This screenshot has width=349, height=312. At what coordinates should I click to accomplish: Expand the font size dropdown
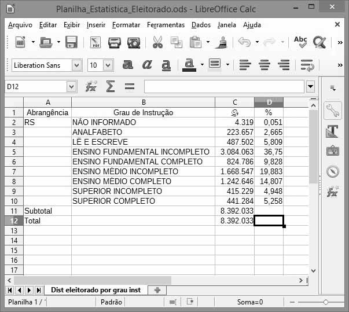tap(109, 65)
